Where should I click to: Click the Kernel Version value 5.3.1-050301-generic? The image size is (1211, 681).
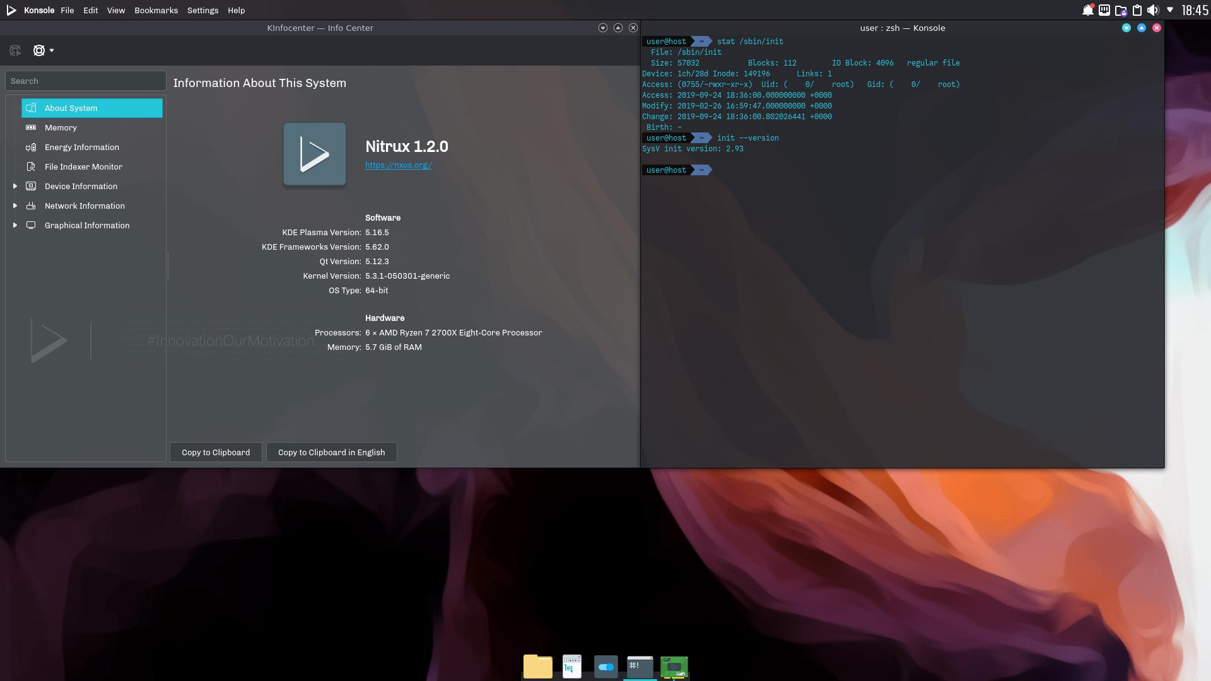pos(407,276)
